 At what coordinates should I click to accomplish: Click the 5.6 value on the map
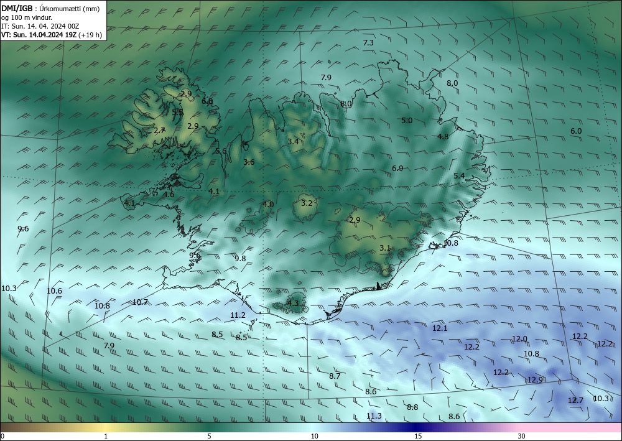coord(221,151)
